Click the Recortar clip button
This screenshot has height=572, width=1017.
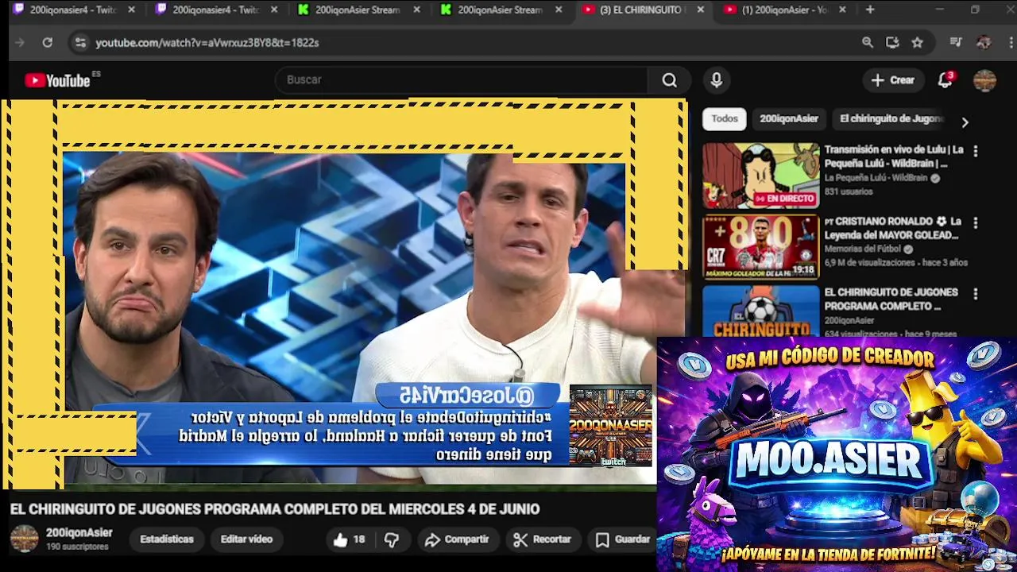[x=543, y=539]
